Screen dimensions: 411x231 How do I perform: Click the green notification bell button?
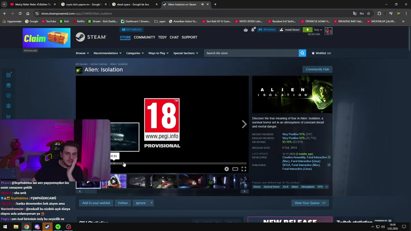(307, 30)
